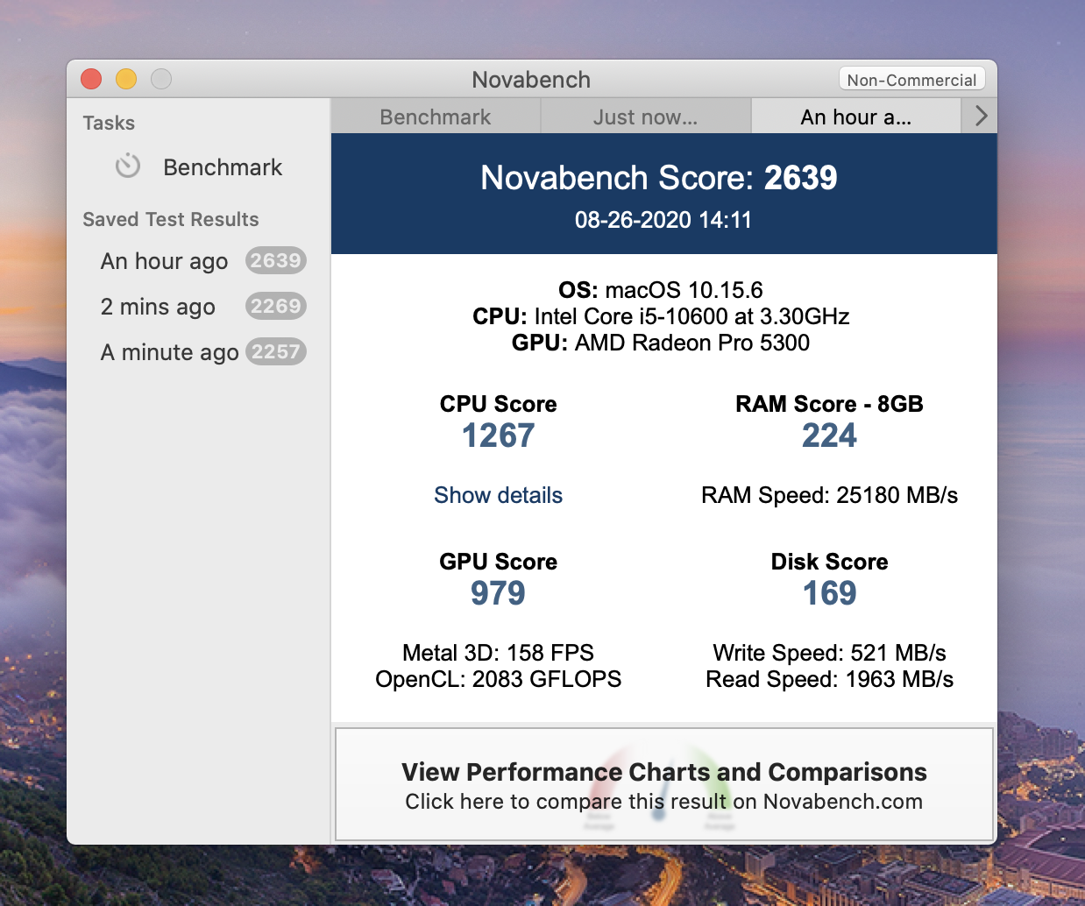Click the Metal 3D: 158 FPS text
Image resolution: width=1085 pixels, height=906 pixels.
pos(498,653)
